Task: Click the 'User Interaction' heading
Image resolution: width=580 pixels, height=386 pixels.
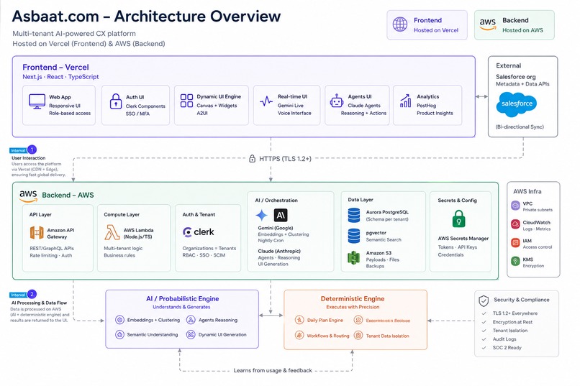Action: pos(29,158)
